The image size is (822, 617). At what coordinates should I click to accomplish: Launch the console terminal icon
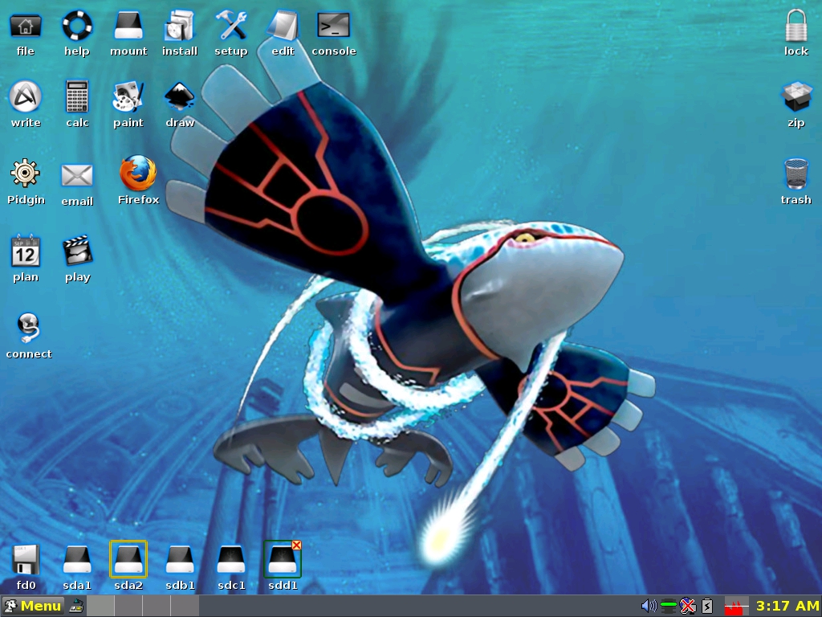point(333,26)
